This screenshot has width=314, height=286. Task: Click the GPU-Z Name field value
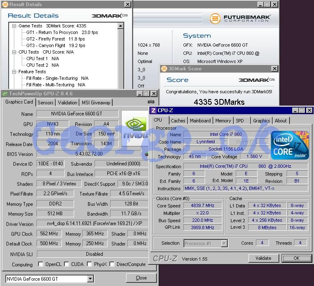(x=77, y=114)
